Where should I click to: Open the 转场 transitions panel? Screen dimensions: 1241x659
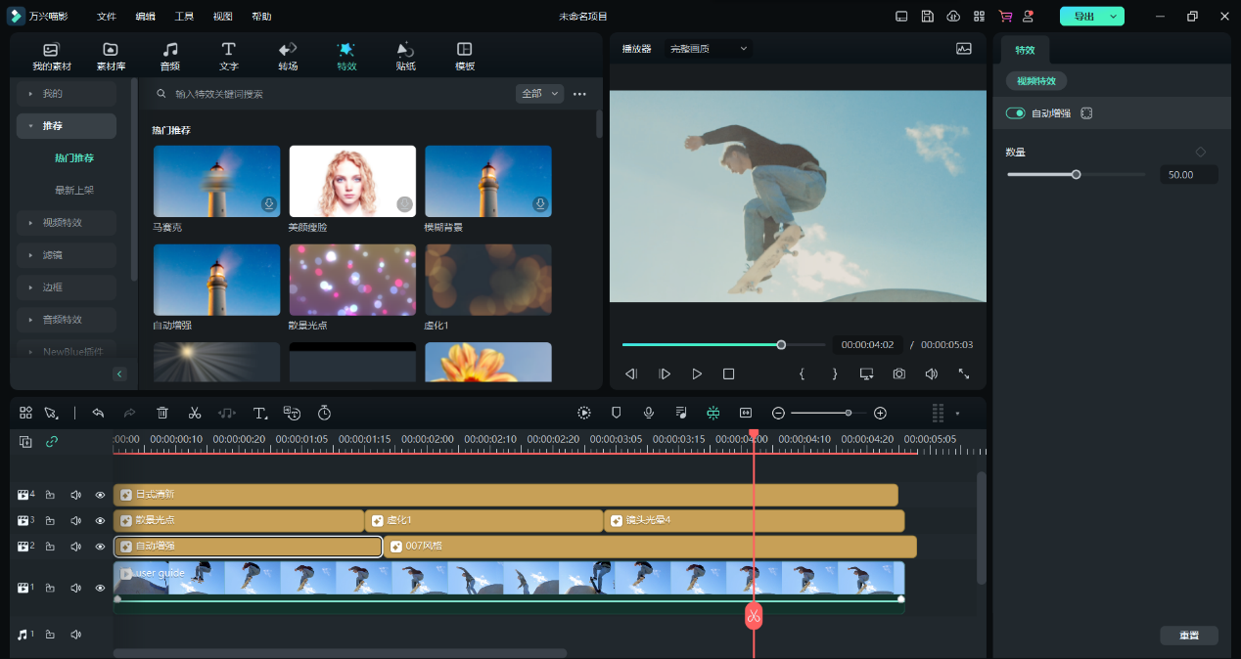(x=288, y=57)
